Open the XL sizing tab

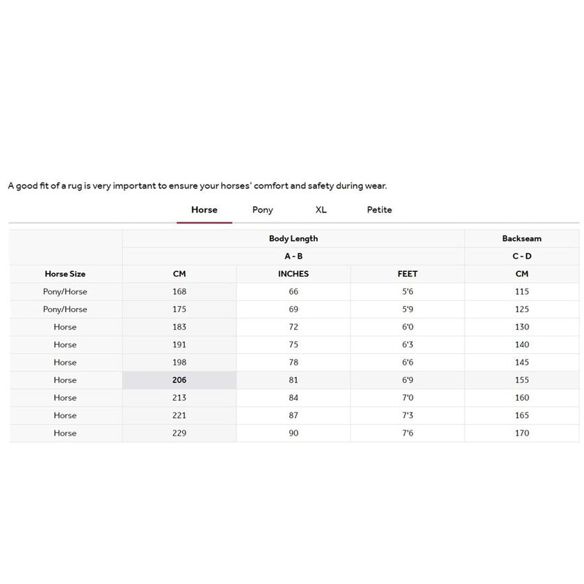coord(321,209)
